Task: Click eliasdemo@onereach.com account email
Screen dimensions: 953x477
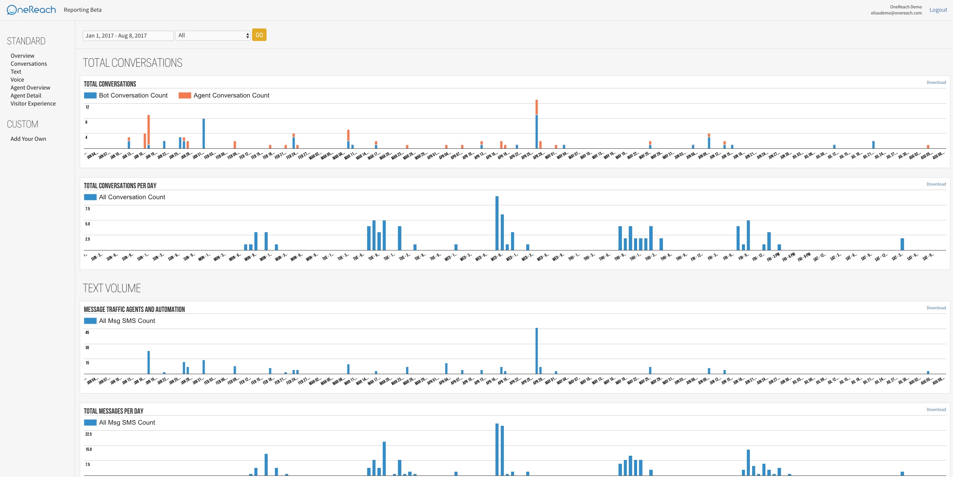Action: (x=896, y=13)
